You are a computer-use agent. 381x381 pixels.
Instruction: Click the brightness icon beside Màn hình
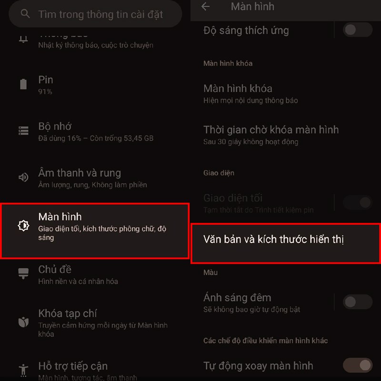coord(23,225)
